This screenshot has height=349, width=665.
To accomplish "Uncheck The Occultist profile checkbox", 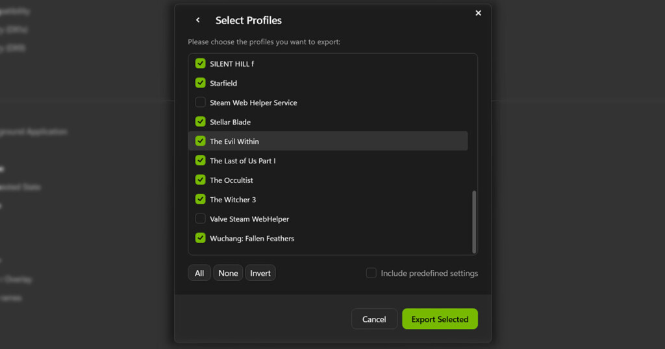I will [x=200, y=180].
